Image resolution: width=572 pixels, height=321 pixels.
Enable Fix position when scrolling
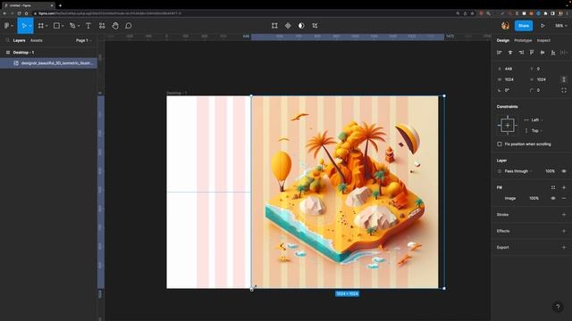(500, 144)
